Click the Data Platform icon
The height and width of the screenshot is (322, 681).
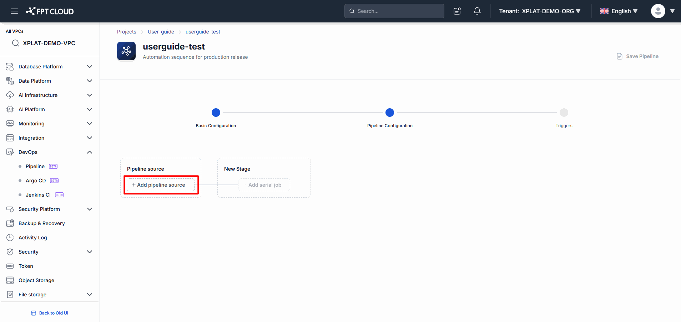pyautogui.click(x=10, y=81)
